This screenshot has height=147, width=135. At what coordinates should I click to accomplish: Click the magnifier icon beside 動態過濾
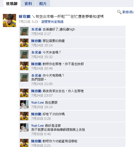pos(119,12)
